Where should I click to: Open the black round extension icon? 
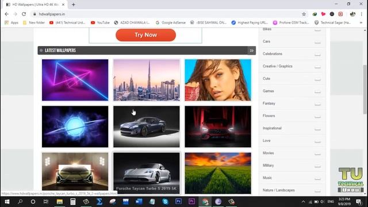[x=332, y=14]
